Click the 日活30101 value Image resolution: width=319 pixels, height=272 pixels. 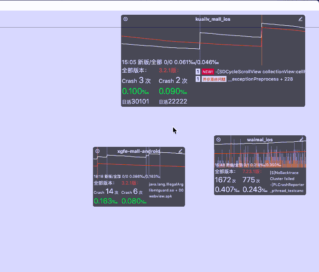[x=135, y=102]
